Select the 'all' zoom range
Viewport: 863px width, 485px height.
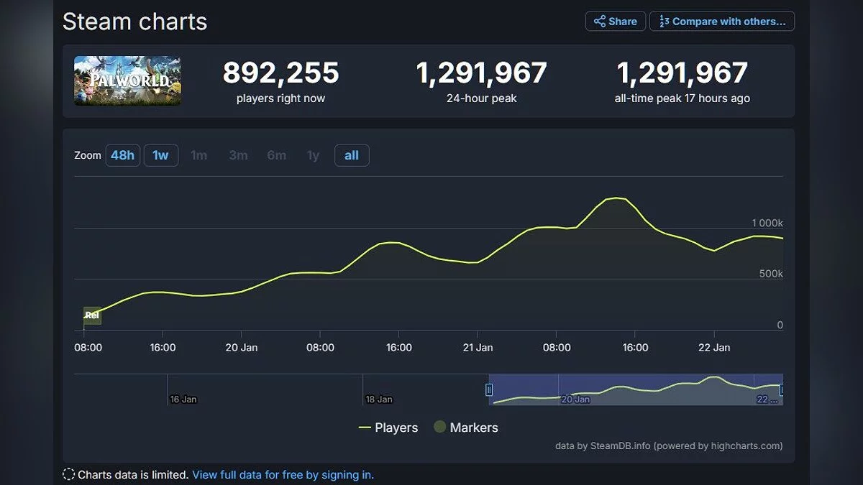(352, 155)
